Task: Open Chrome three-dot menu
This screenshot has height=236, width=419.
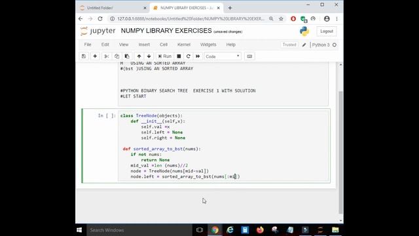Action: tap(337, 19)
